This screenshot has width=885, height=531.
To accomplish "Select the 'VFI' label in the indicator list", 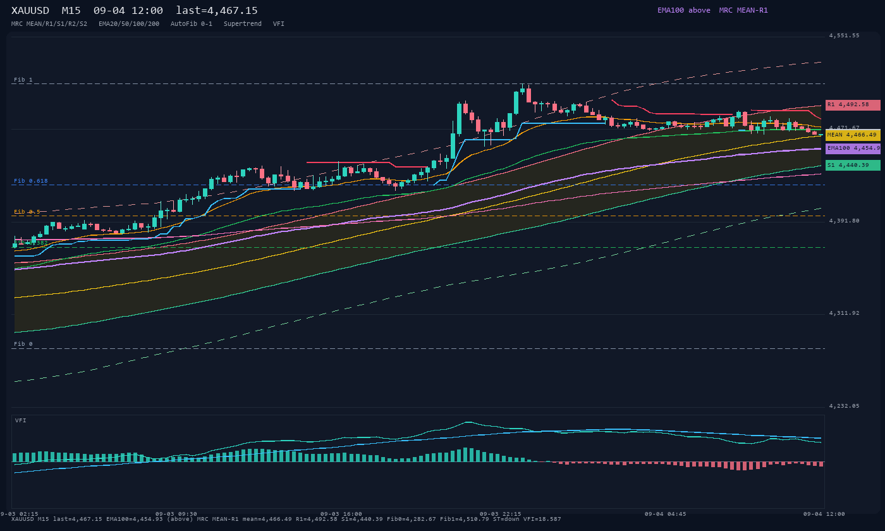I will tap(279, 24).
